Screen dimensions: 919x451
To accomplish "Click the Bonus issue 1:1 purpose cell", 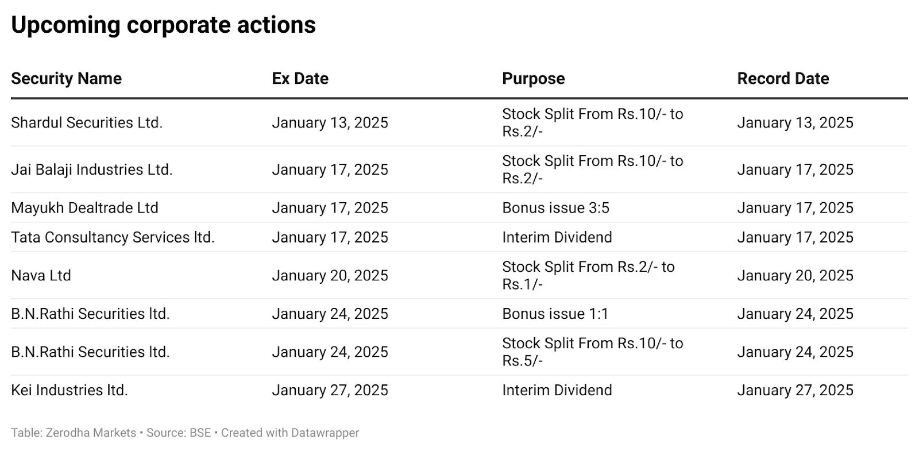I will [555, 314].
